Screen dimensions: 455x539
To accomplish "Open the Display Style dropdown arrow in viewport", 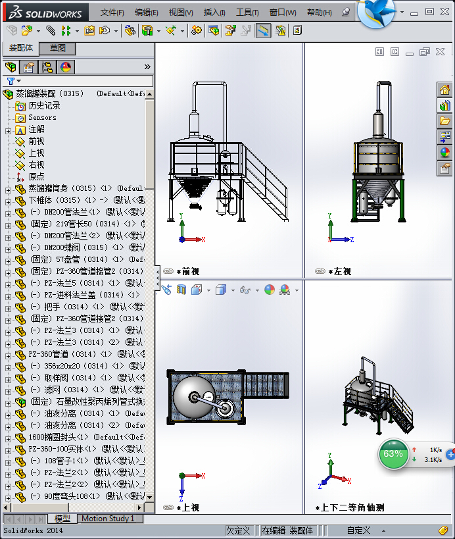I will pos(233,290).
